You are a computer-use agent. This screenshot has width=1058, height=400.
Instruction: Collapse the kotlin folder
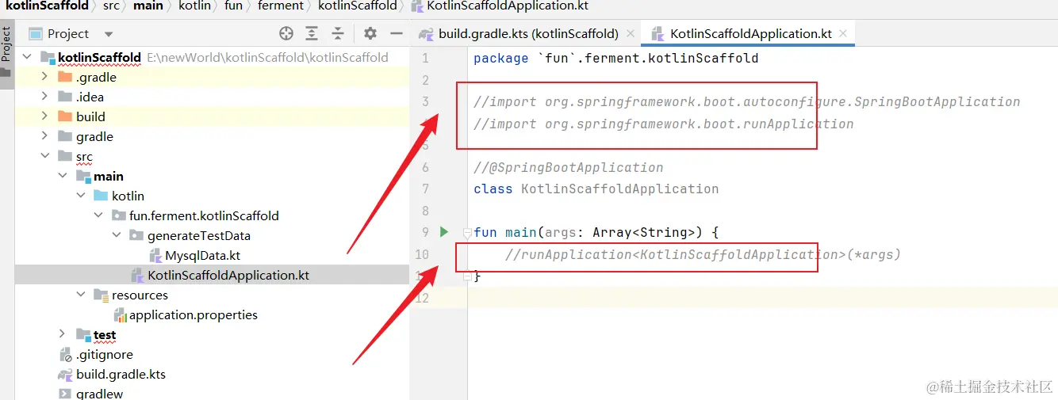[x=81, y=196]
